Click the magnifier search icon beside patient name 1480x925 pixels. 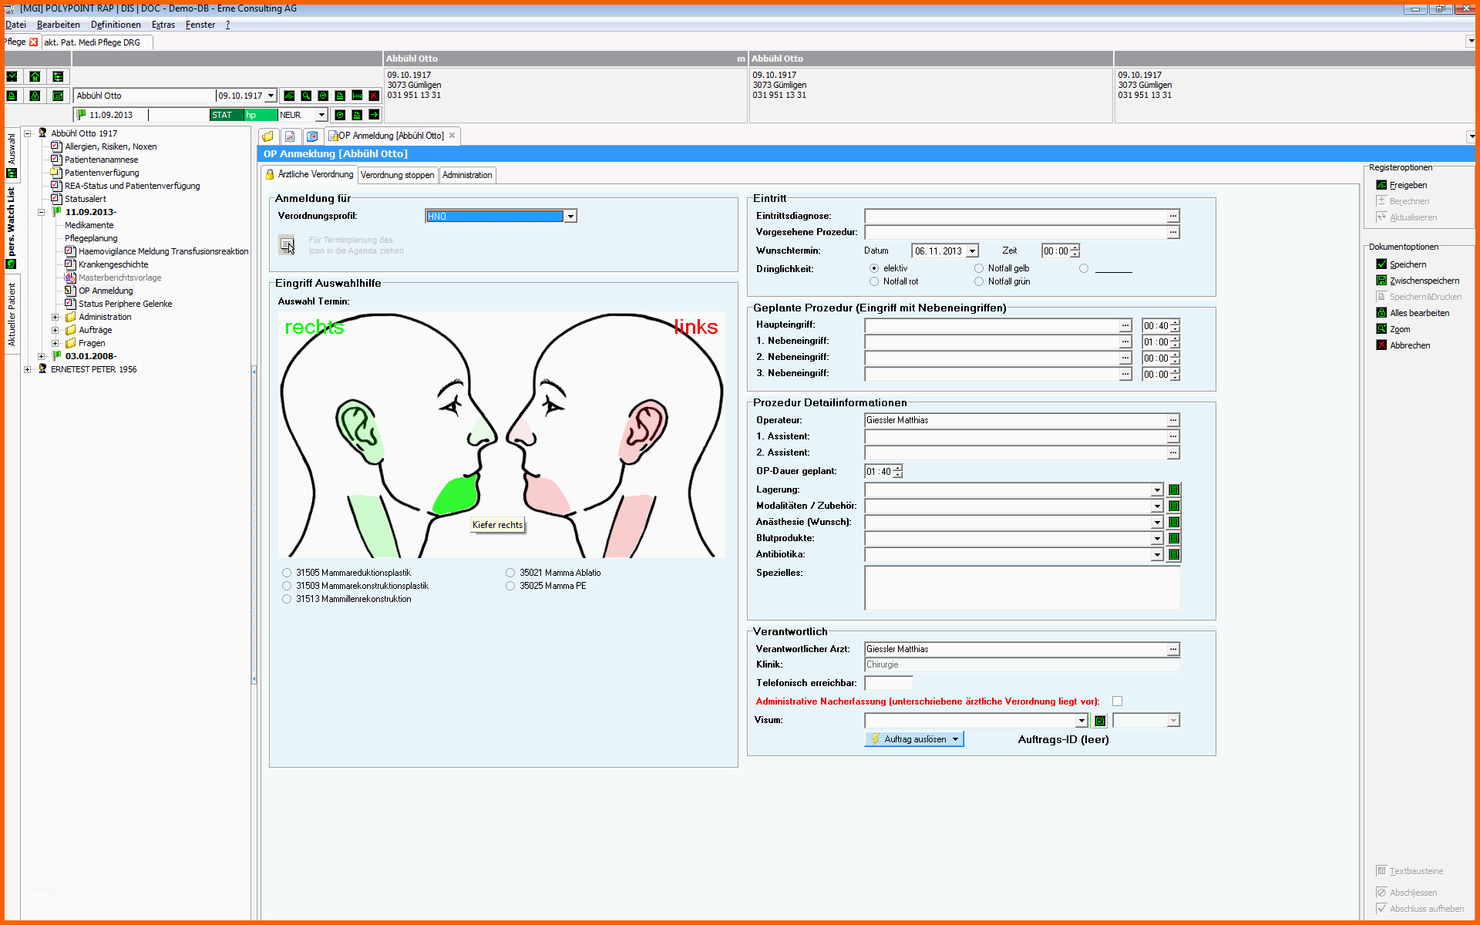pyautogui.click(x=306, y=96)
